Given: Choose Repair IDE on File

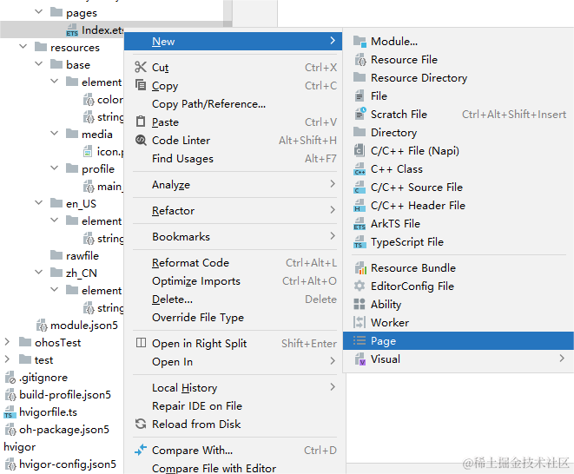Looking at the screenshot, I should click(x=234, y=405).
